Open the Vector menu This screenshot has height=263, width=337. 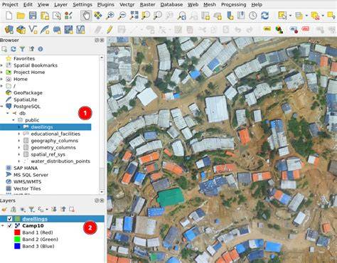coord(127,4)
